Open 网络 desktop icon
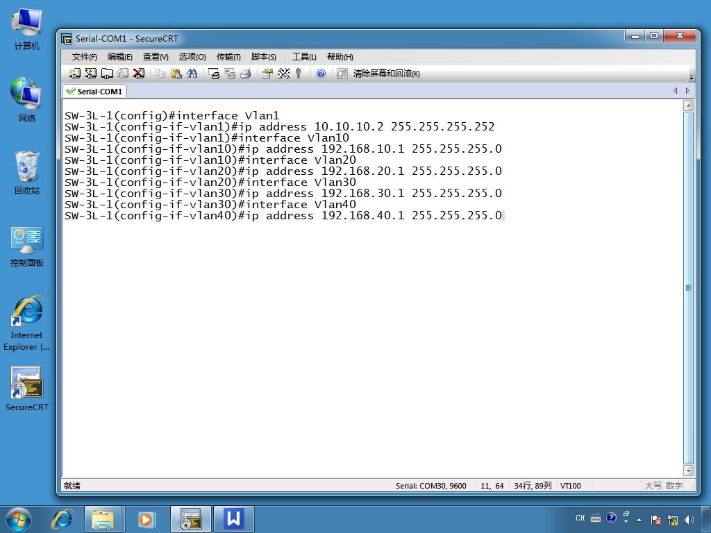 (x=27, y=100)
